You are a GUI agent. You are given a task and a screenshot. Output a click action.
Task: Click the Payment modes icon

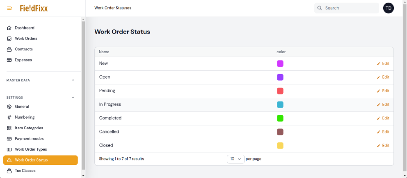coord(9,139)
